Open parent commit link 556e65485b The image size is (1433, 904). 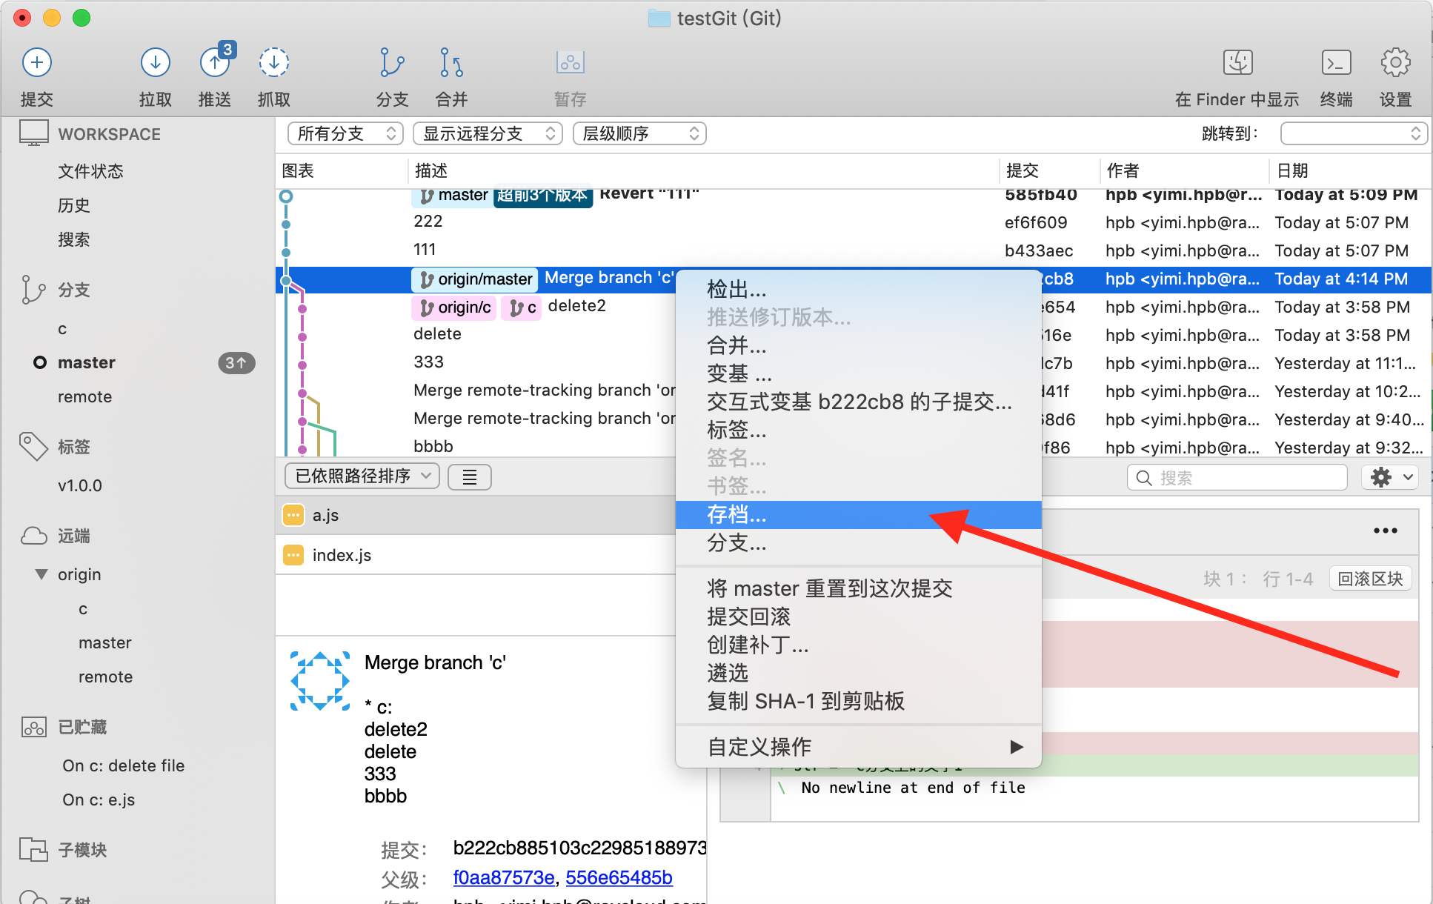pos(619,877)
